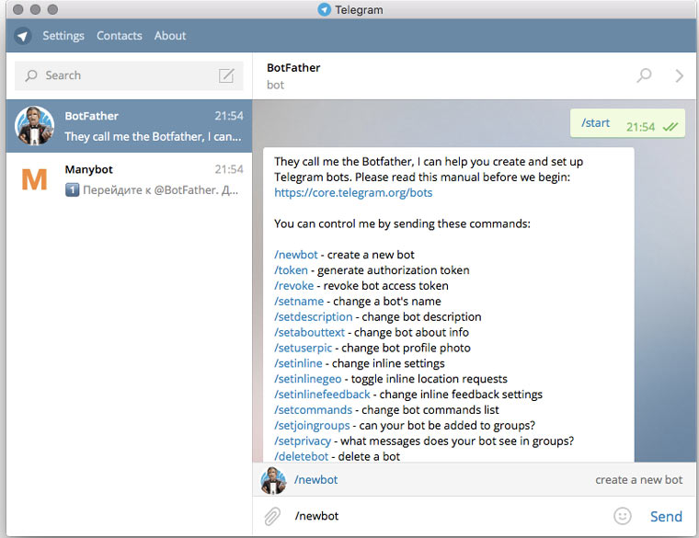Click the /setprivacy command link
This screenshot has height=538, width=699.
303,441
